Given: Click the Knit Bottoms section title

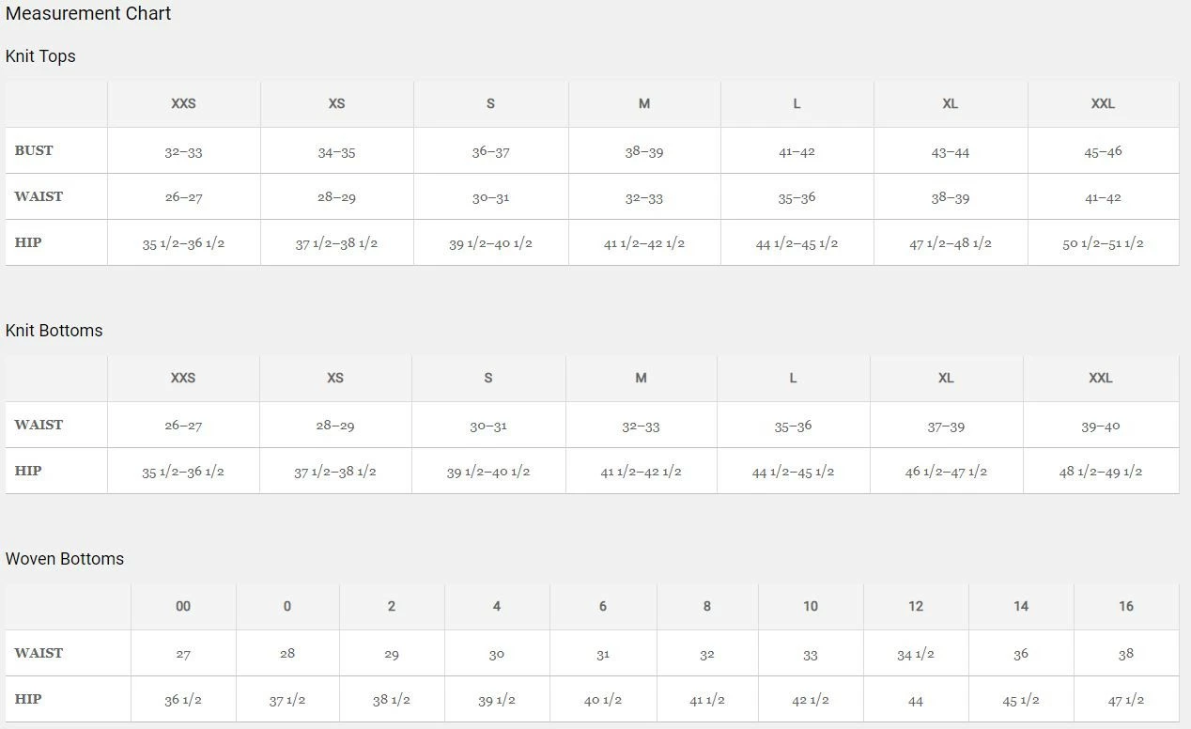Looking at the screenshot, I should point(54,331).
